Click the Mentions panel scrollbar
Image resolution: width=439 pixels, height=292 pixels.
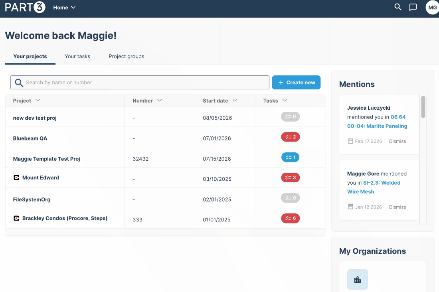[x=423, y=107]
